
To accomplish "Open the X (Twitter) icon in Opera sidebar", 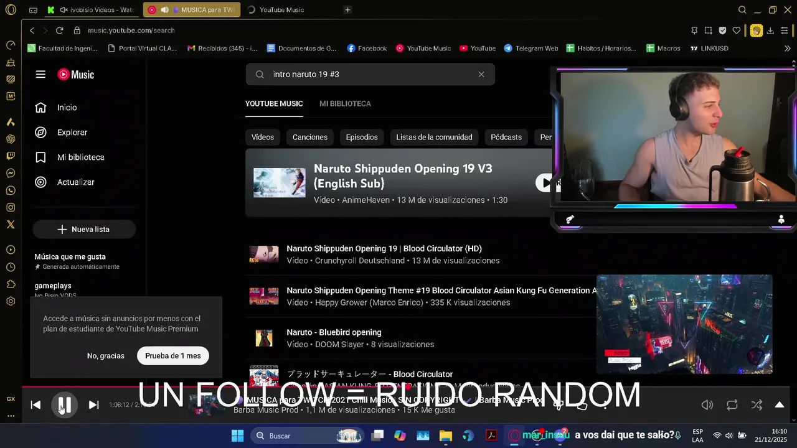I will pyautogui.click(x=11, y=225).
